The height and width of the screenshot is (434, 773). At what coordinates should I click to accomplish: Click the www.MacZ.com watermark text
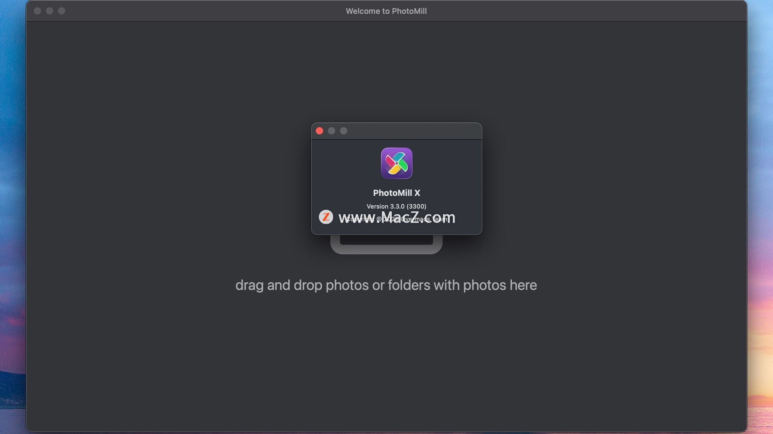pos(397,217)
